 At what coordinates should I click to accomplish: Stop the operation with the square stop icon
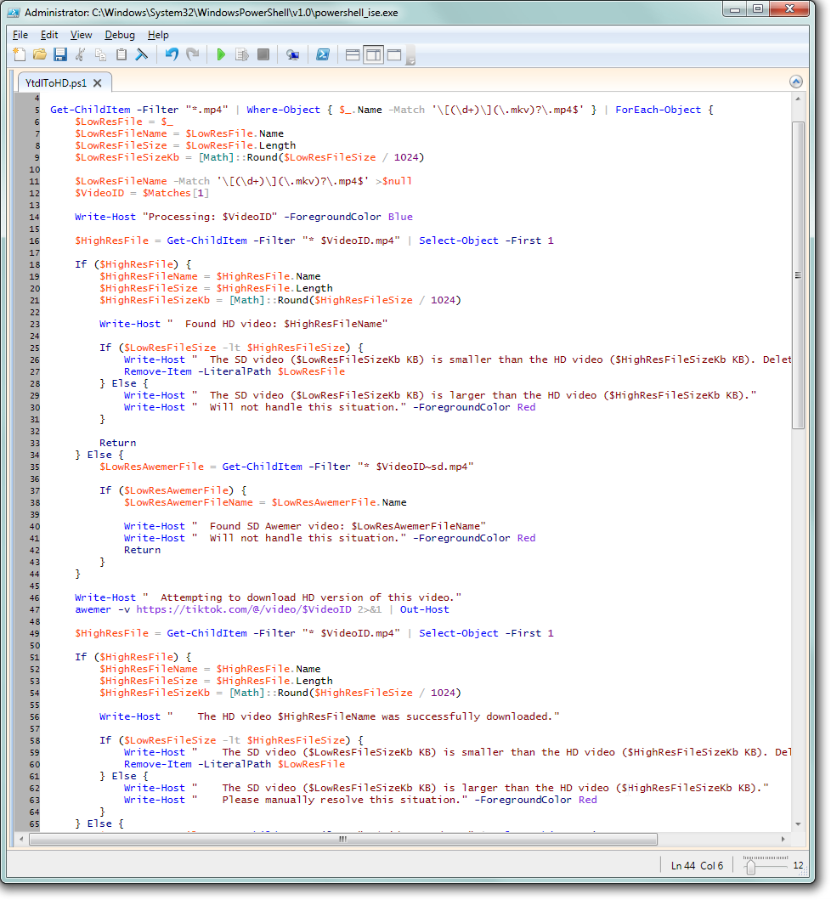coord(263,55)
